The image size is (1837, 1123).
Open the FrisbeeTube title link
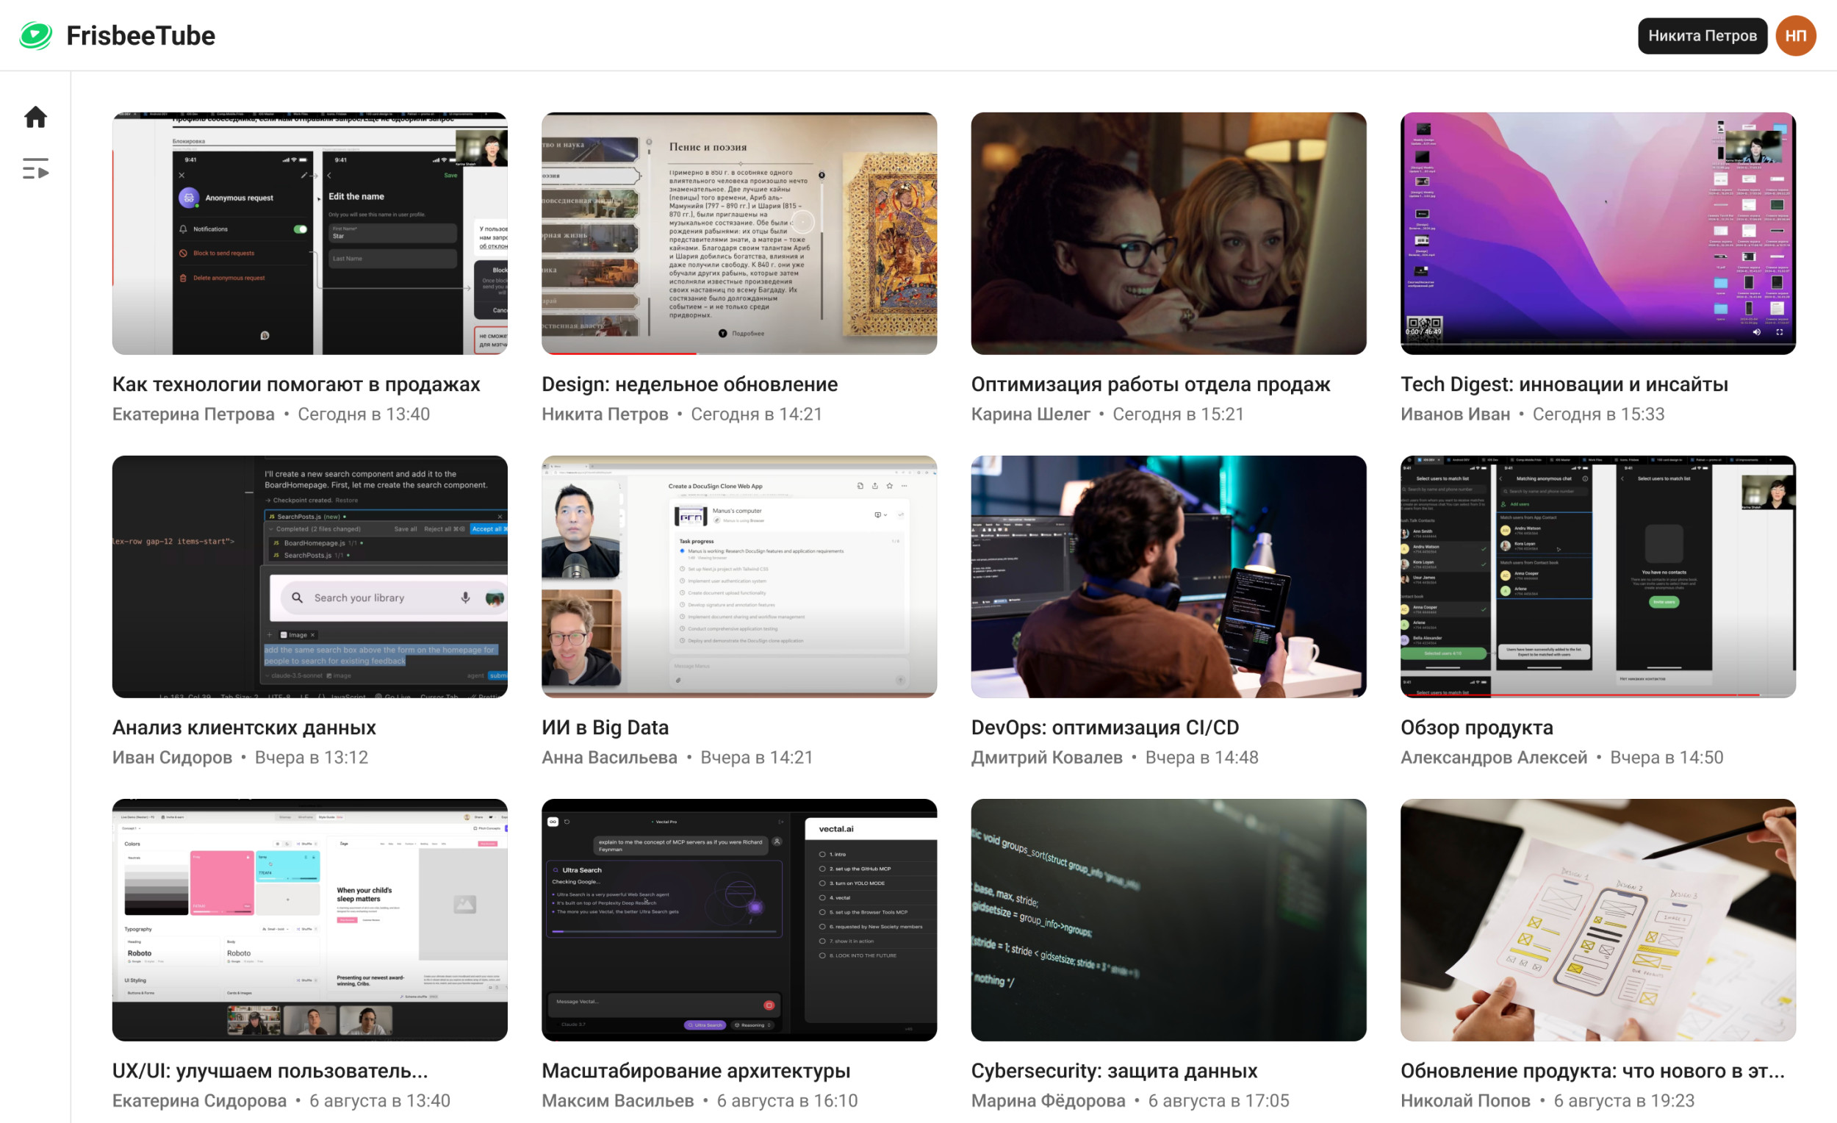click(x=140, y=35)
